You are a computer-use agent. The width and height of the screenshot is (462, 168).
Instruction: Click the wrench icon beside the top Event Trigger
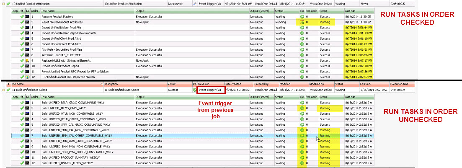click(195, 3)
